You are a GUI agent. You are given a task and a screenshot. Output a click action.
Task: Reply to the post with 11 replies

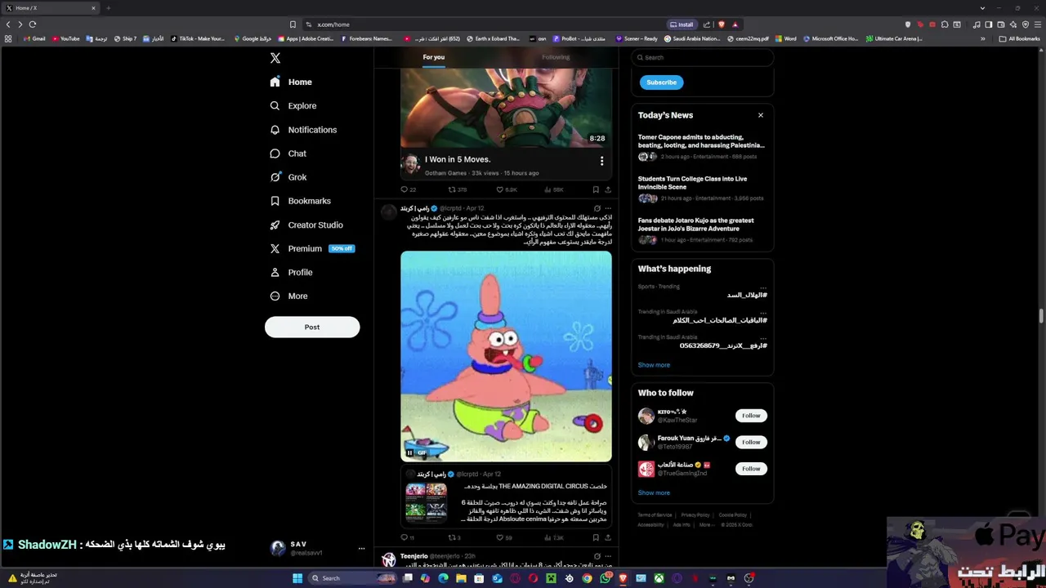(x=408, y=537)
